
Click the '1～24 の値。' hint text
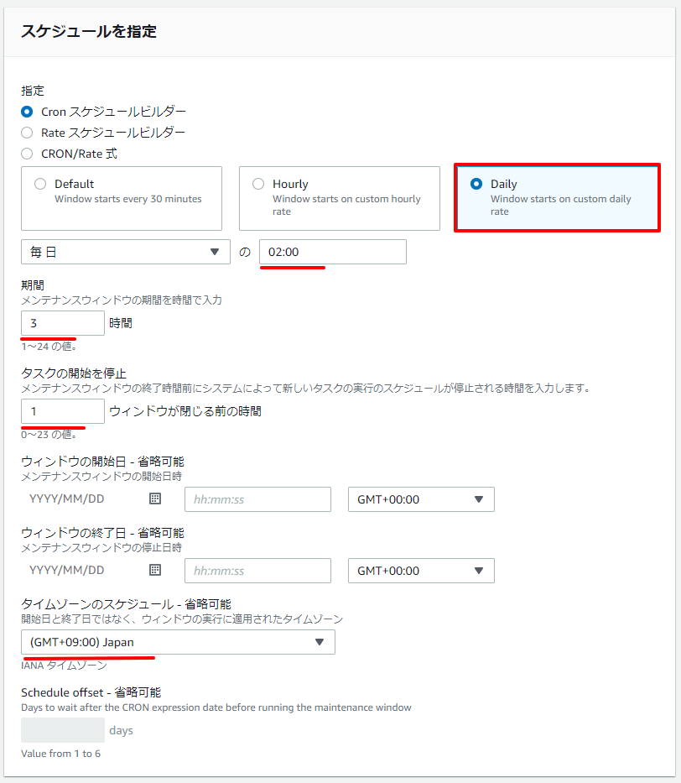[x=49, y=346]
